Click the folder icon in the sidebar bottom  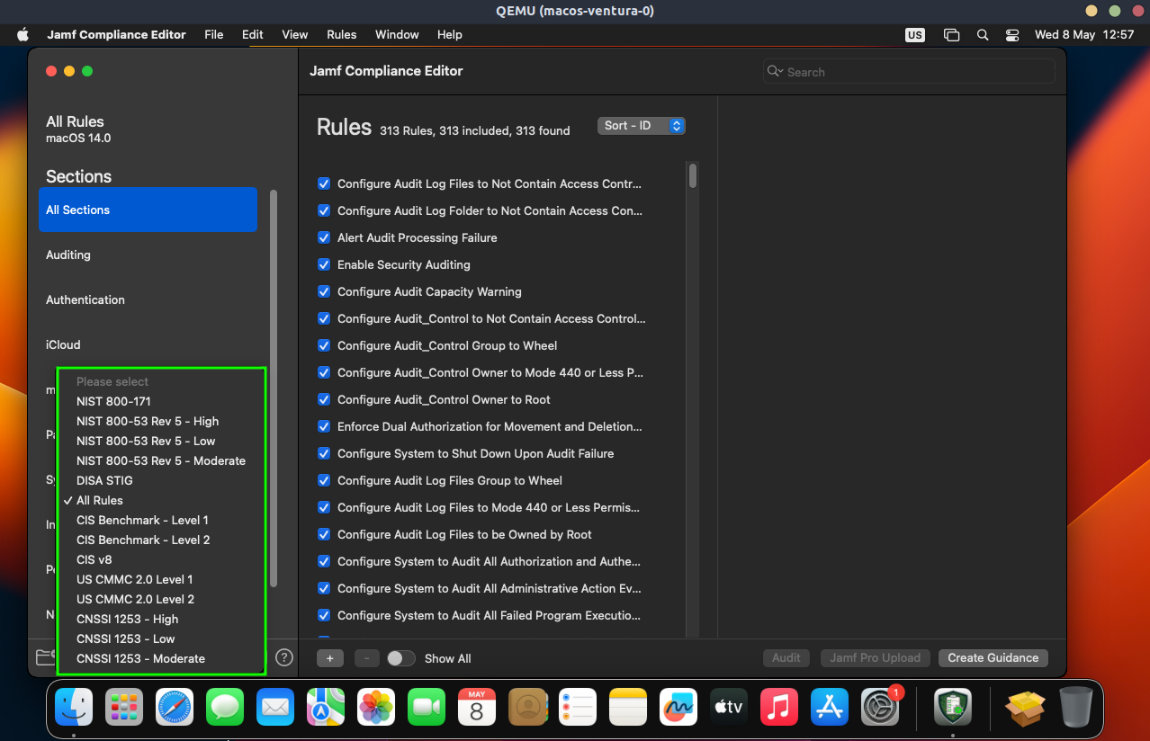[45, 657]
